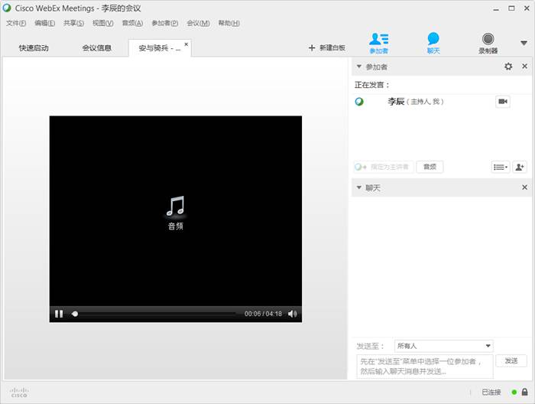Click the chat message input field
Screen dimensions: 535x404
[x=425, y=367]
